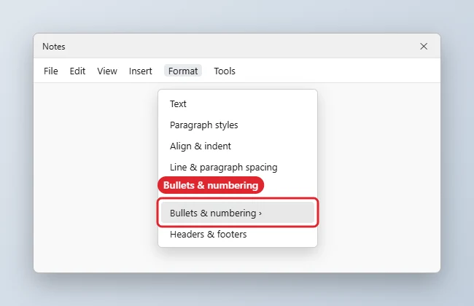Collapse the open Format menu
The width and height of the screenshot is (474, 306).
coord(183,71)
